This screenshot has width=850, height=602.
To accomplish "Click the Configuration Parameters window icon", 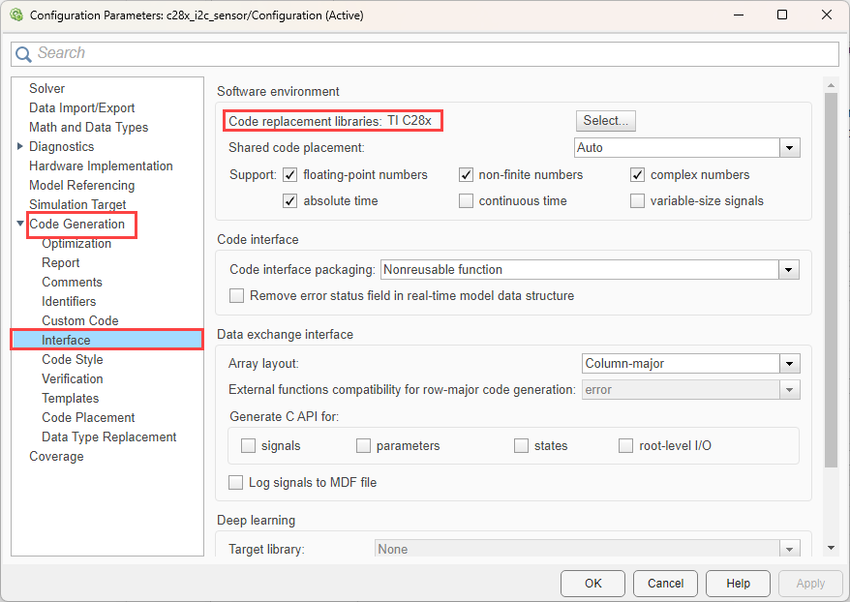I will (x=16, y=15).
